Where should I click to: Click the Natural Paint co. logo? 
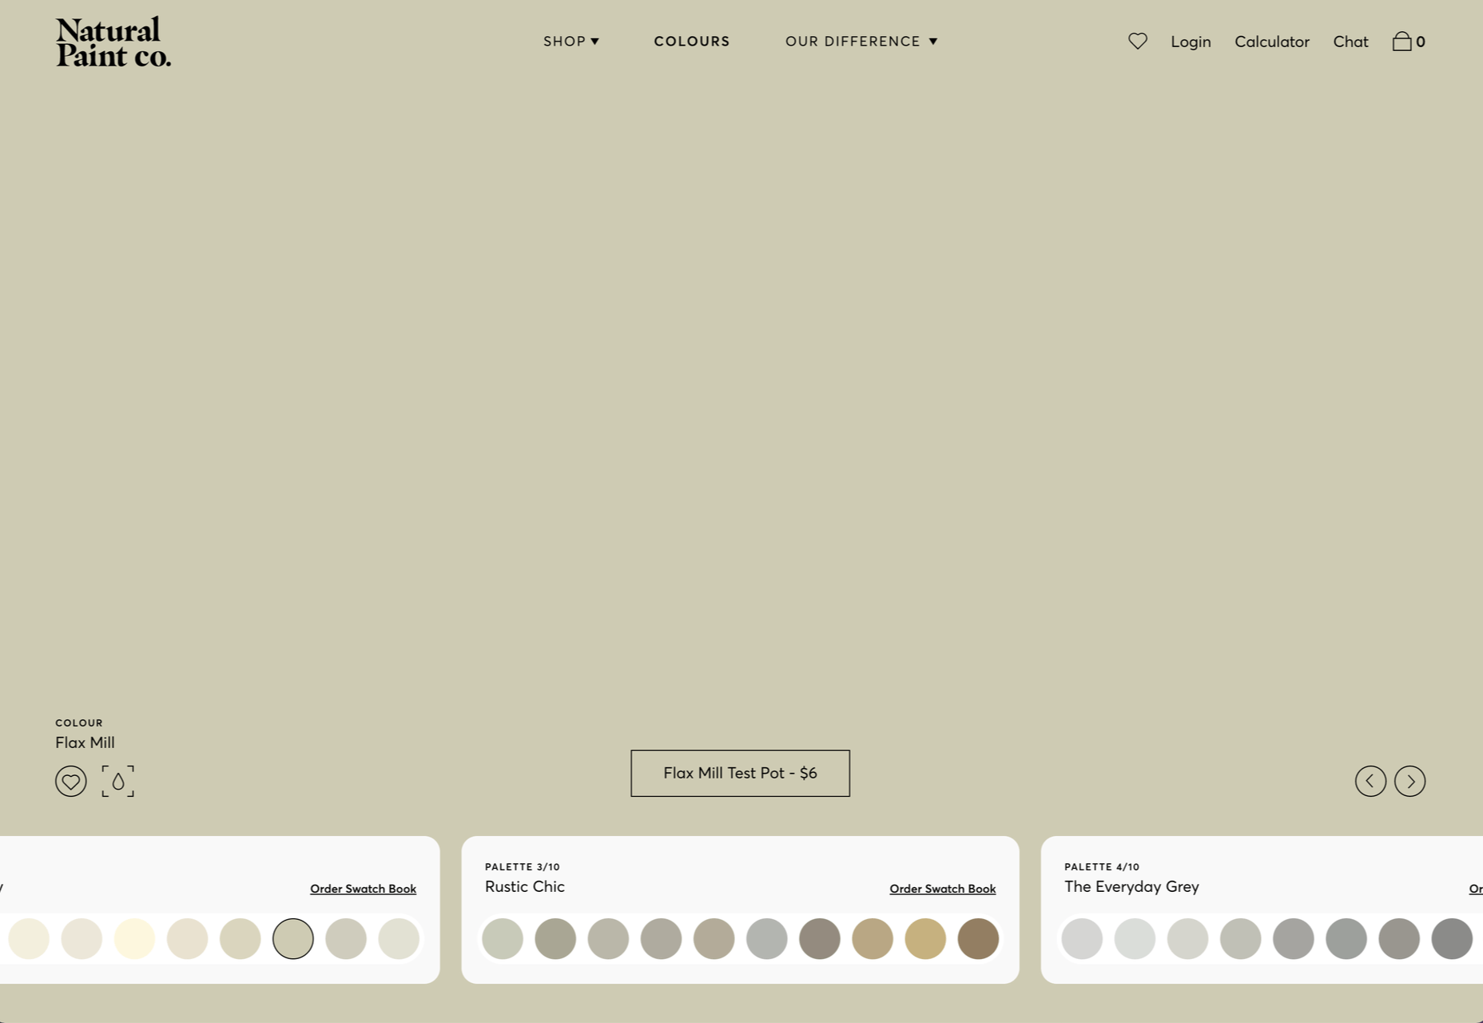coord(113,42)
